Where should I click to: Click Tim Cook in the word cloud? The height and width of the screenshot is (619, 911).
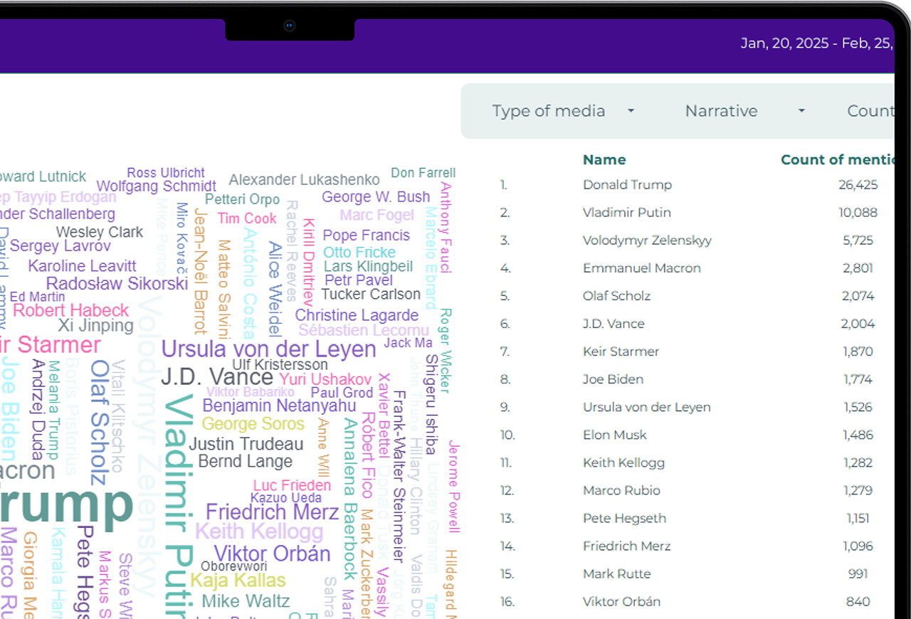coord(247,218)
